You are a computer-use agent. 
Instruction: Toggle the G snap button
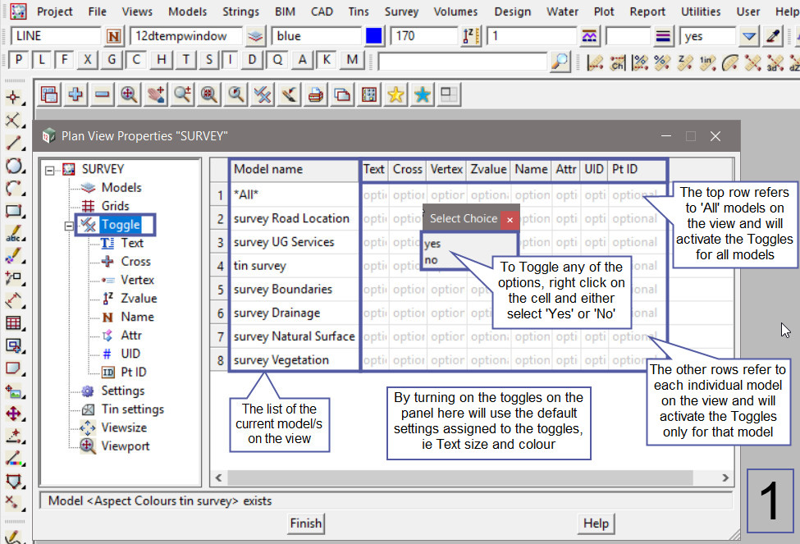[112, 60]
